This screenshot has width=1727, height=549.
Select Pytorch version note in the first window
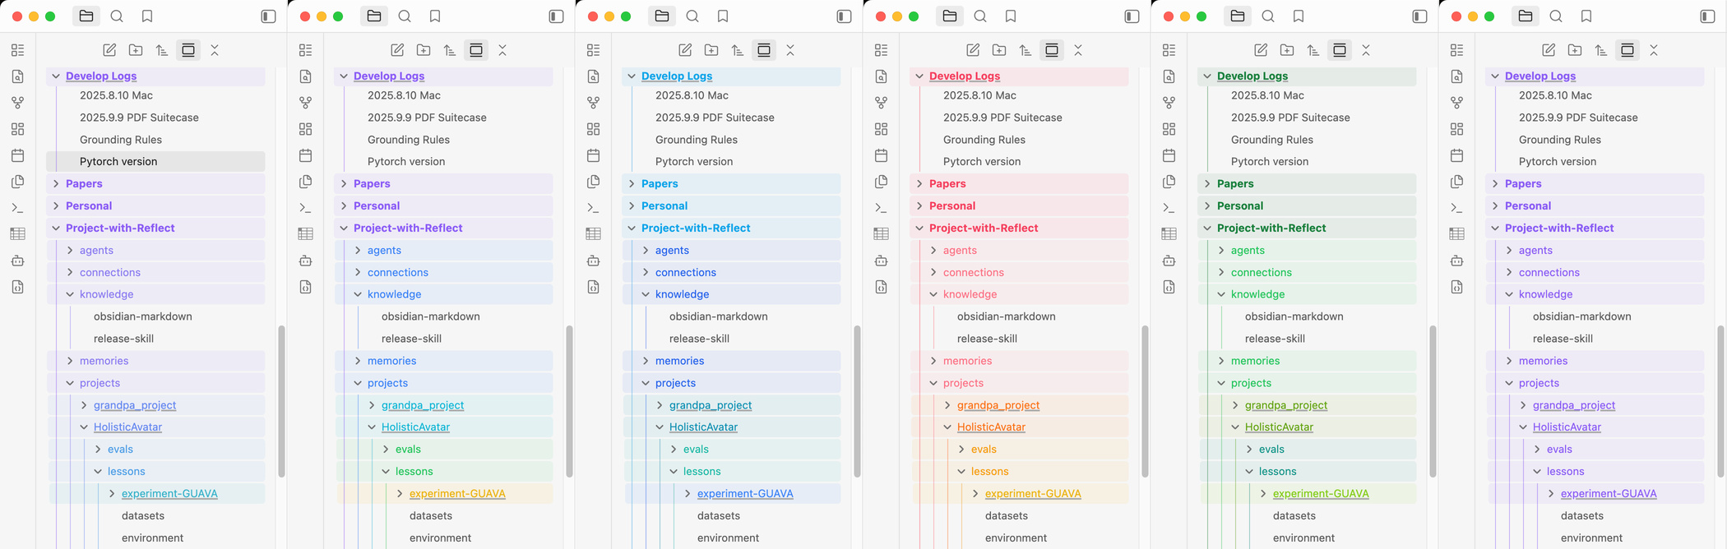[156, 161]
